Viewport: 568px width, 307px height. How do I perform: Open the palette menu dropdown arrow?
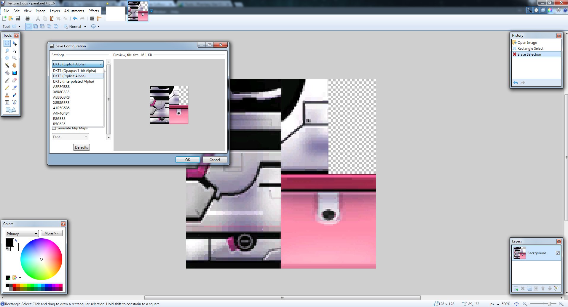click(x=20, y=278)
